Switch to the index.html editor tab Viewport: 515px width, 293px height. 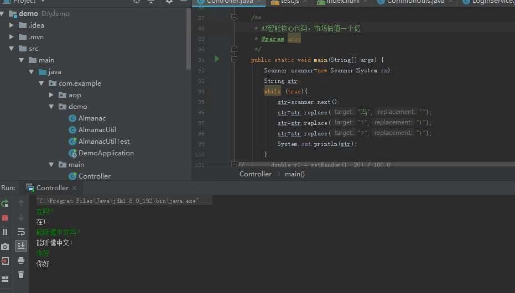click(342, 2)
